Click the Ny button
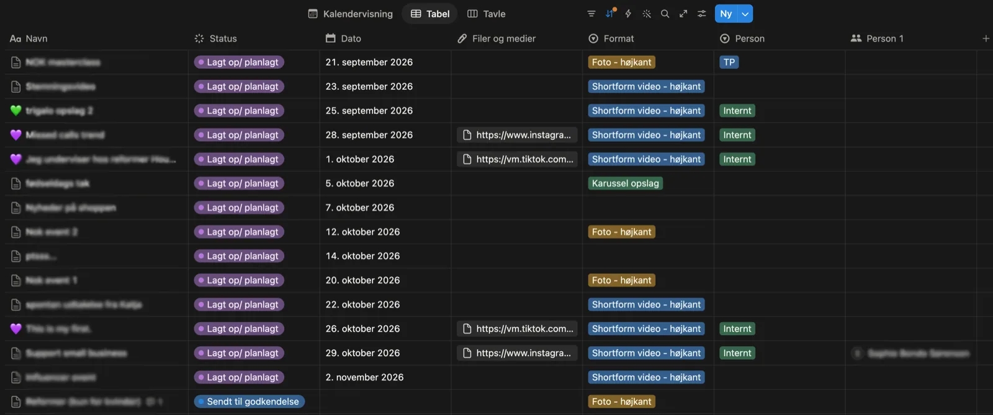Image resolution: width=993 pixels, height=415 pixels. (726, 14)
